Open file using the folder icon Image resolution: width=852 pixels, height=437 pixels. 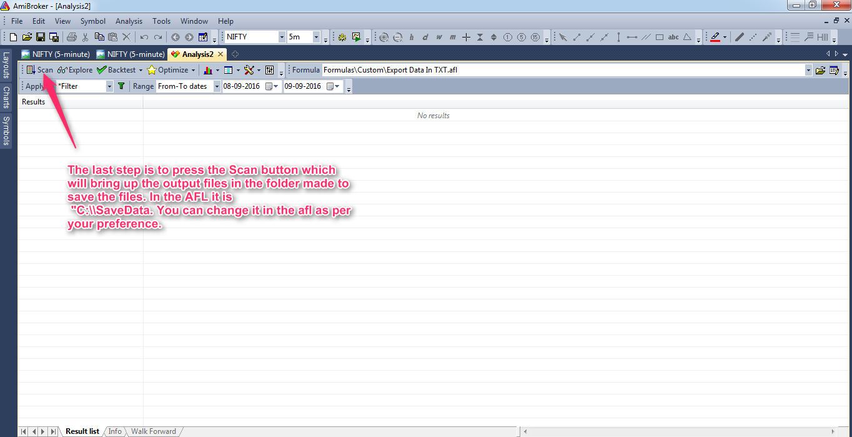coord(27,37)
